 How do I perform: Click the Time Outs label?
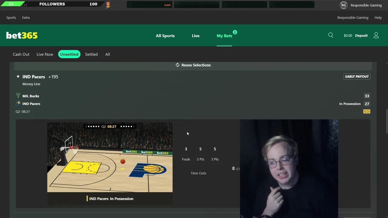pos(198,173)
